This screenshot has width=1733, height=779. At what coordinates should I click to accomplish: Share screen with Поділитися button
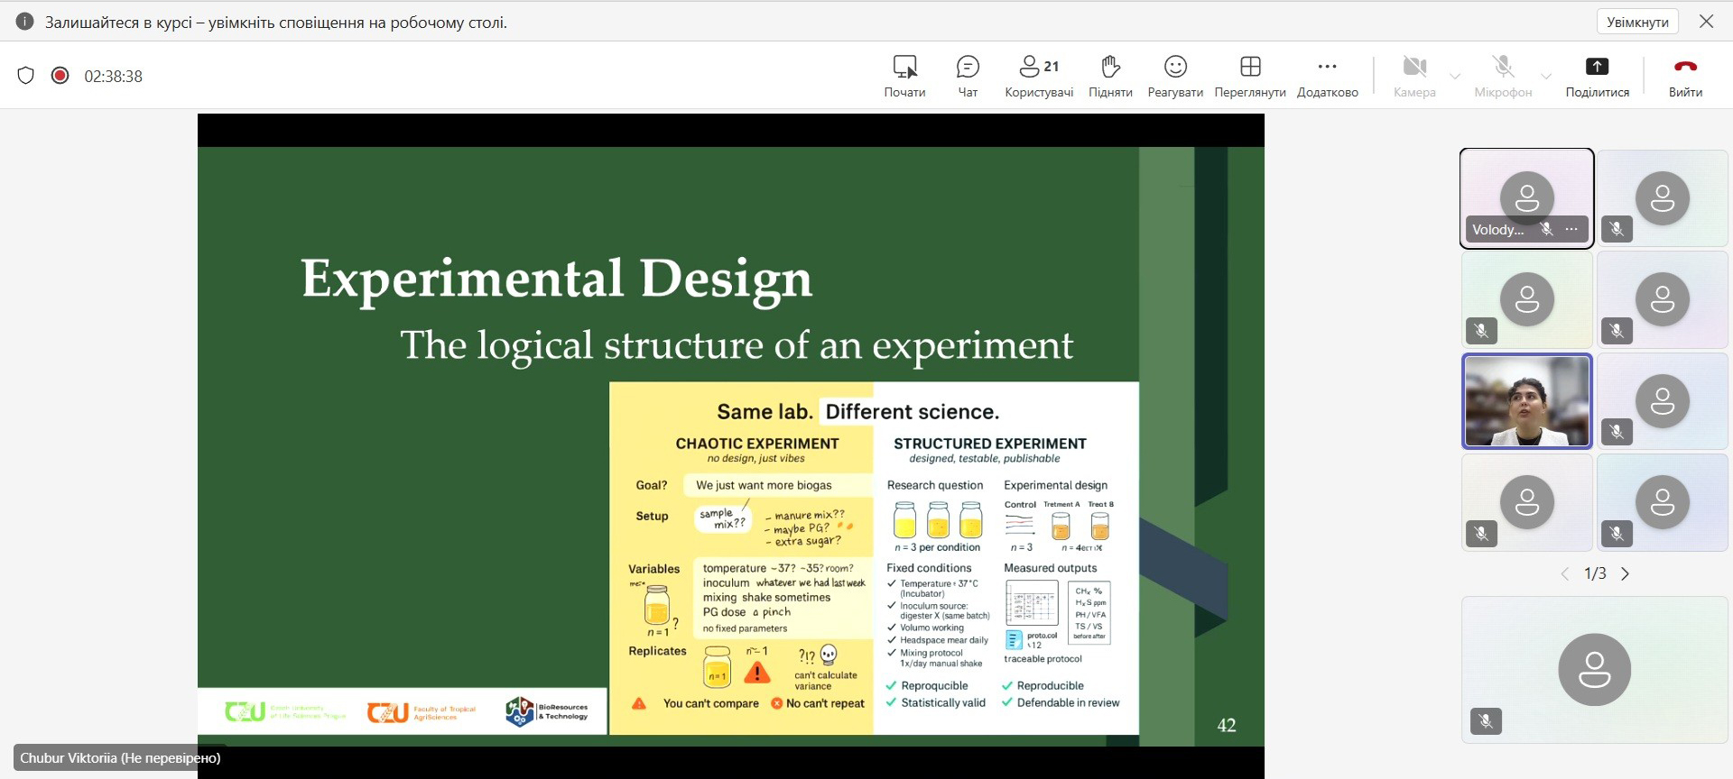click(x=1597, y=76)
